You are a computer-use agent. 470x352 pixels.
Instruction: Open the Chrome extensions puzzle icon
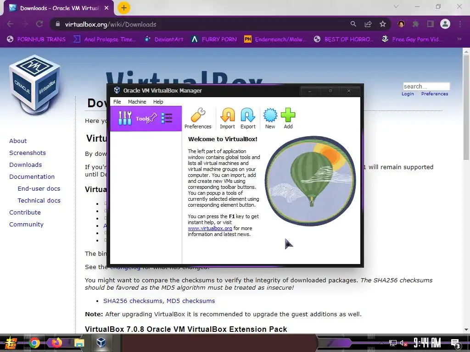pos(416,24)
